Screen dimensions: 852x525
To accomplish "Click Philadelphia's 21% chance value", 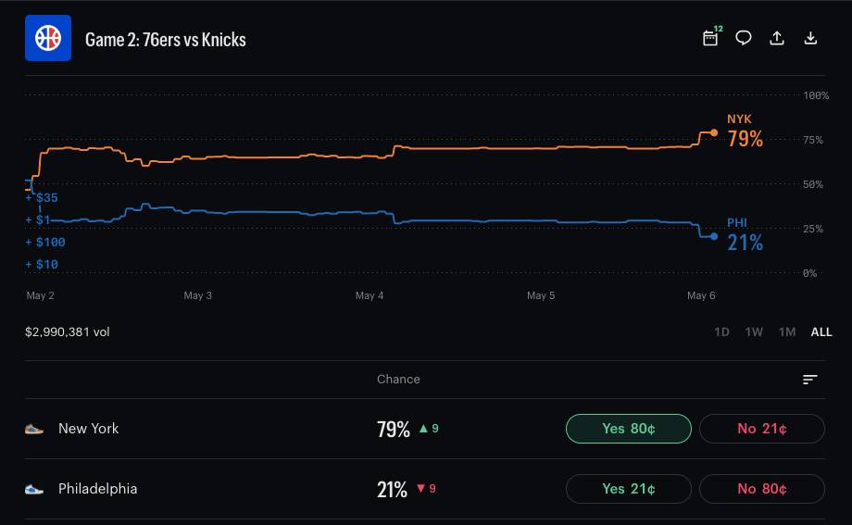I will [x=392, y=490].
